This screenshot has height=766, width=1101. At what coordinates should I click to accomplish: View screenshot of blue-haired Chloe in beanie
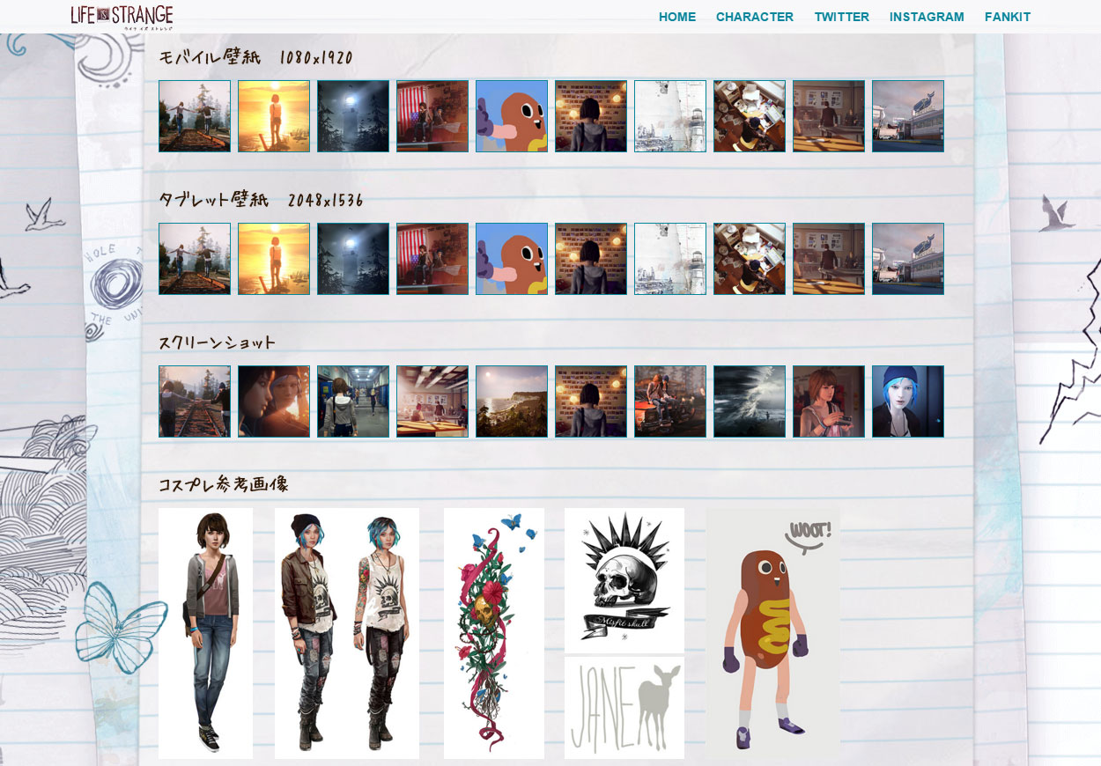click(908, 401)
